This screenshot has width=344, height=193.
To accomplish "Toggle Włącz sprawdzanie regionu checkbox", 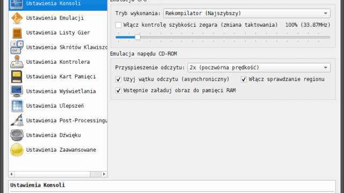I will [243, 79].
